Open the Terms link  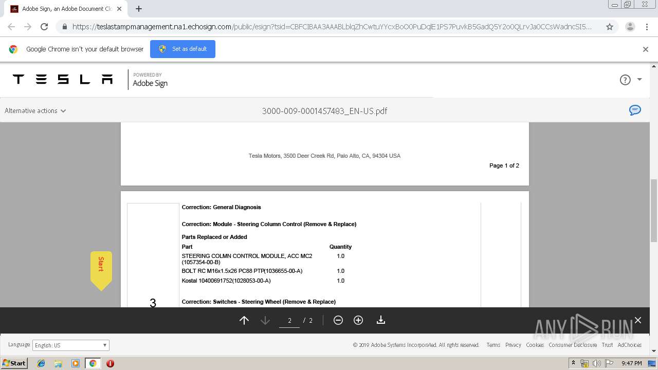[493, 345]
